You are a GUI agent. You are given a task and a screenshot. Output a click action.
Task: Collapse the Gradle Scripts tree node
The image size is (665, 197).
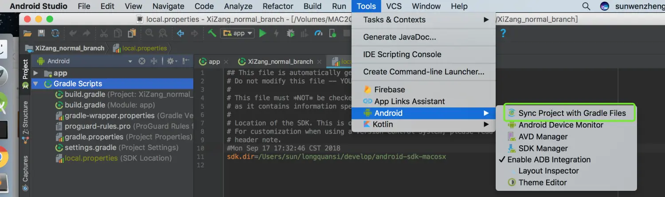coord(36,84)
